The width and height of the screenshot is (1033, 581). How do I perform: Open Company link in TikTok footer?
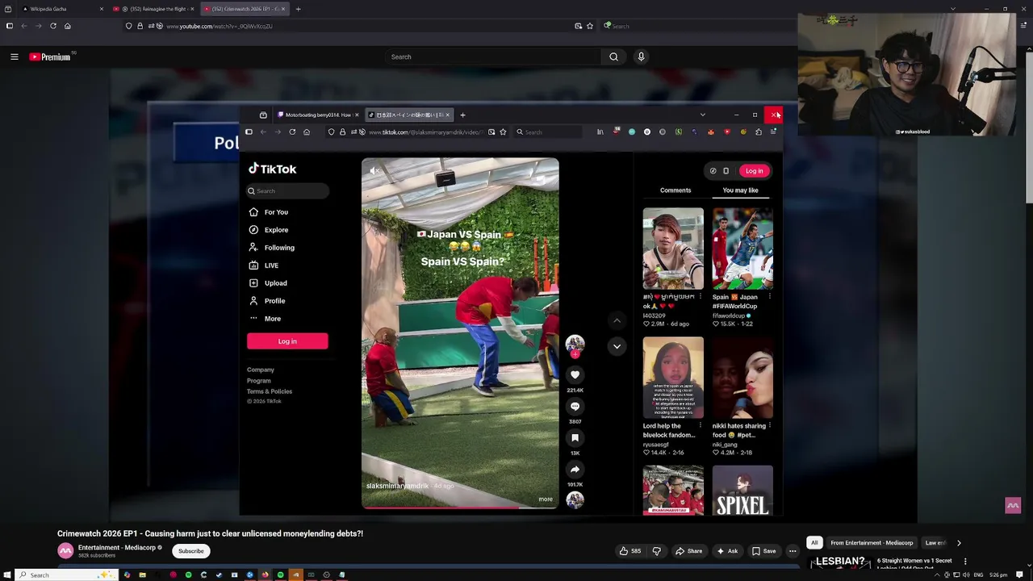click(261, 370)
